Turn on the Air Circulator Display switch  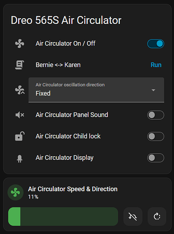click(156, 158)
